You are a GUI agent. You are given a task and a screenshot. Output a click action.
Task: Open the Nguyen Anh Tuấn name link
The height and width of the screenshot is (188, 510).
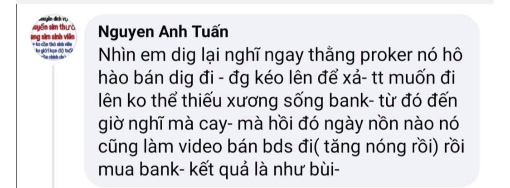(x=163, y=32)
